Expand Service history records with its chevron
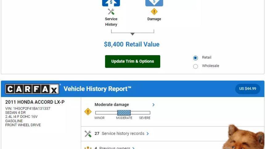265x149 pixels. click(148, 134)
